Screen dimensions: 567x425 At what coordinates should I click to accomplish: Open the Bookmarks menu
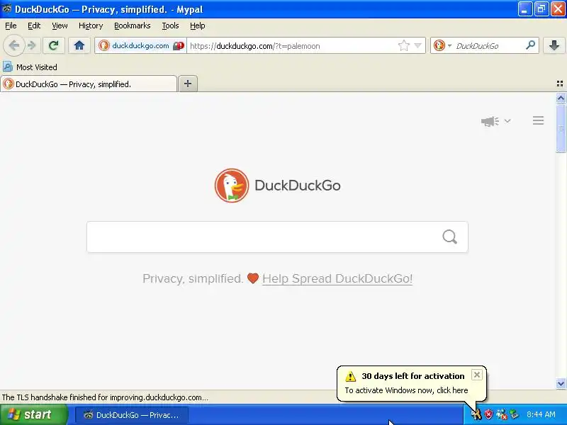(133, 25)
